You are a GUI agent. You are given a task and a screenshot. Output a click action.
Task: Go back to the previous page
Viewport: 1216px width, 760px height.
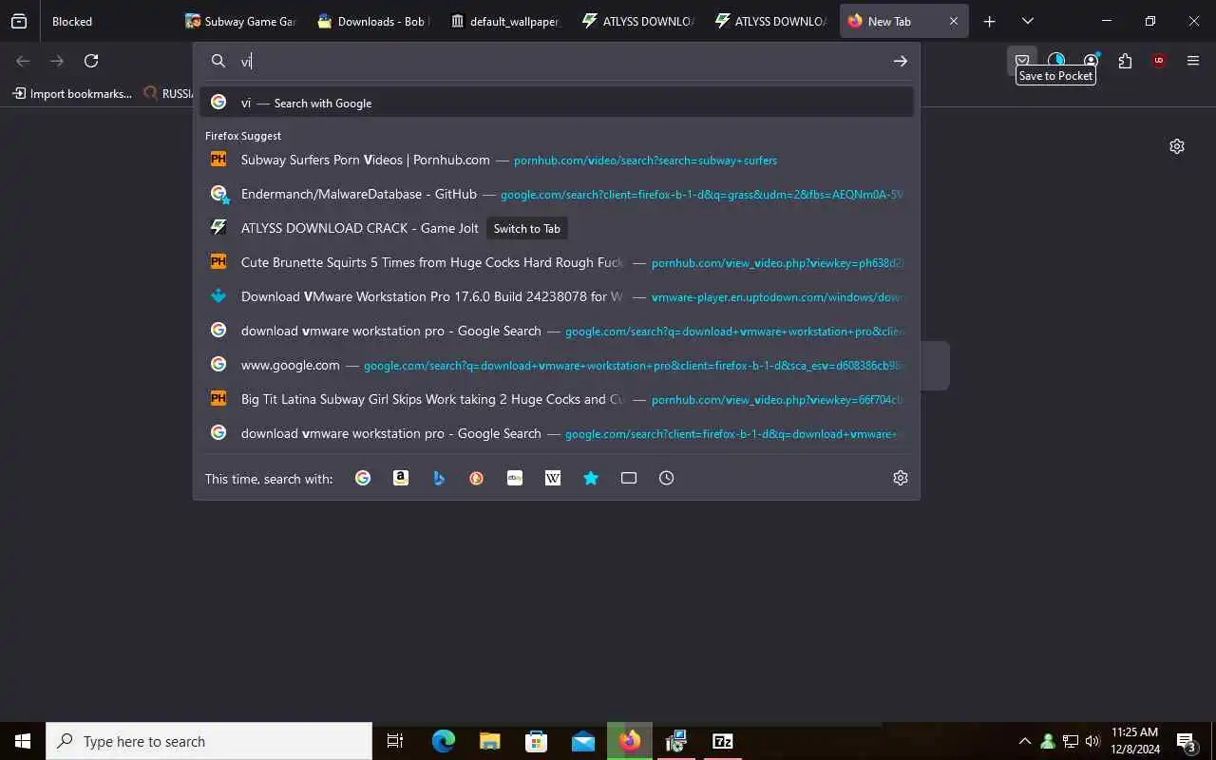[x=23, y=61]
